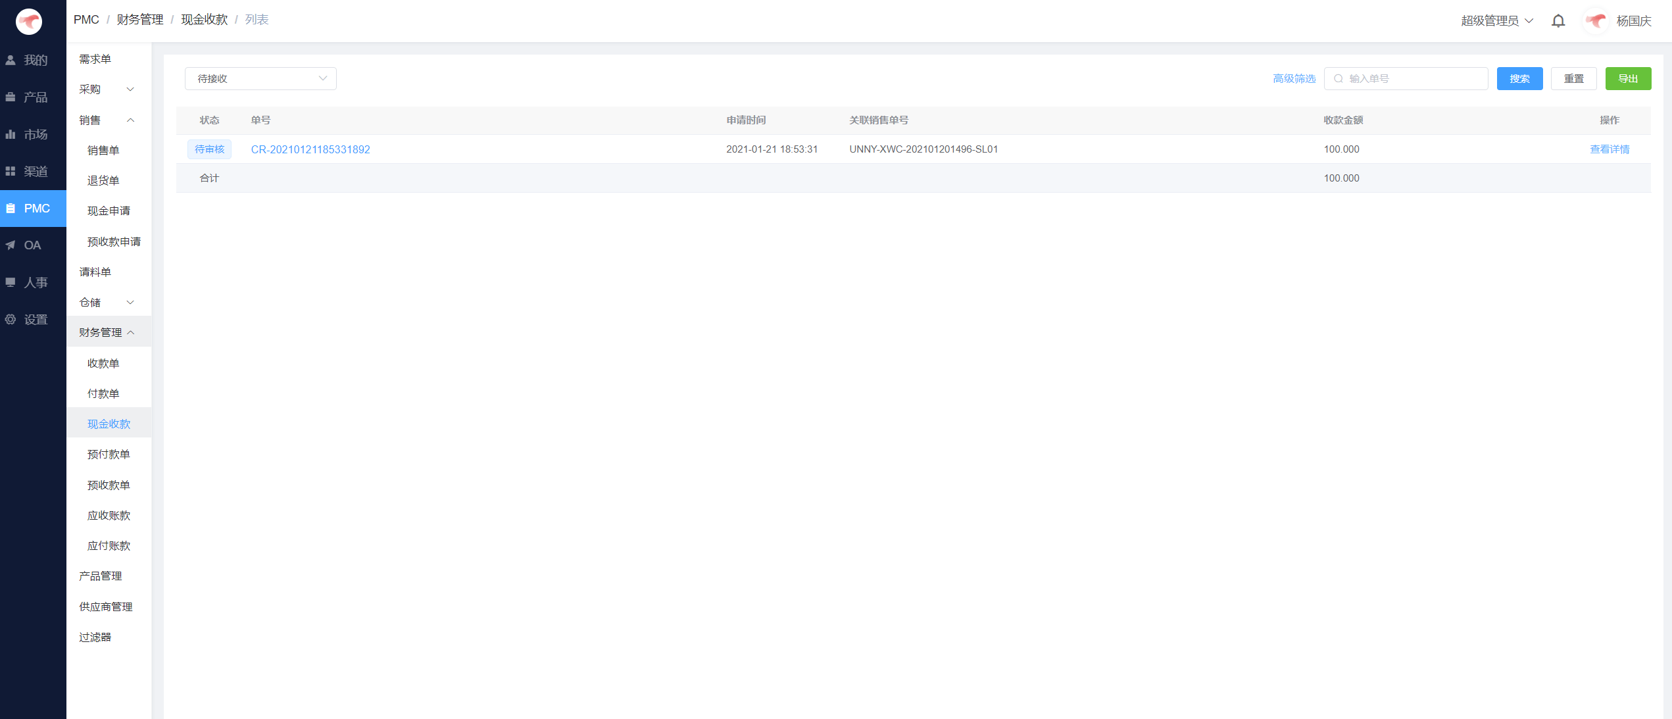Viewport: 1672px width, 719px height.
Task: Open the 超级管理员 role dropdown
Action: pyautogui.click(x=1496, y=21)
